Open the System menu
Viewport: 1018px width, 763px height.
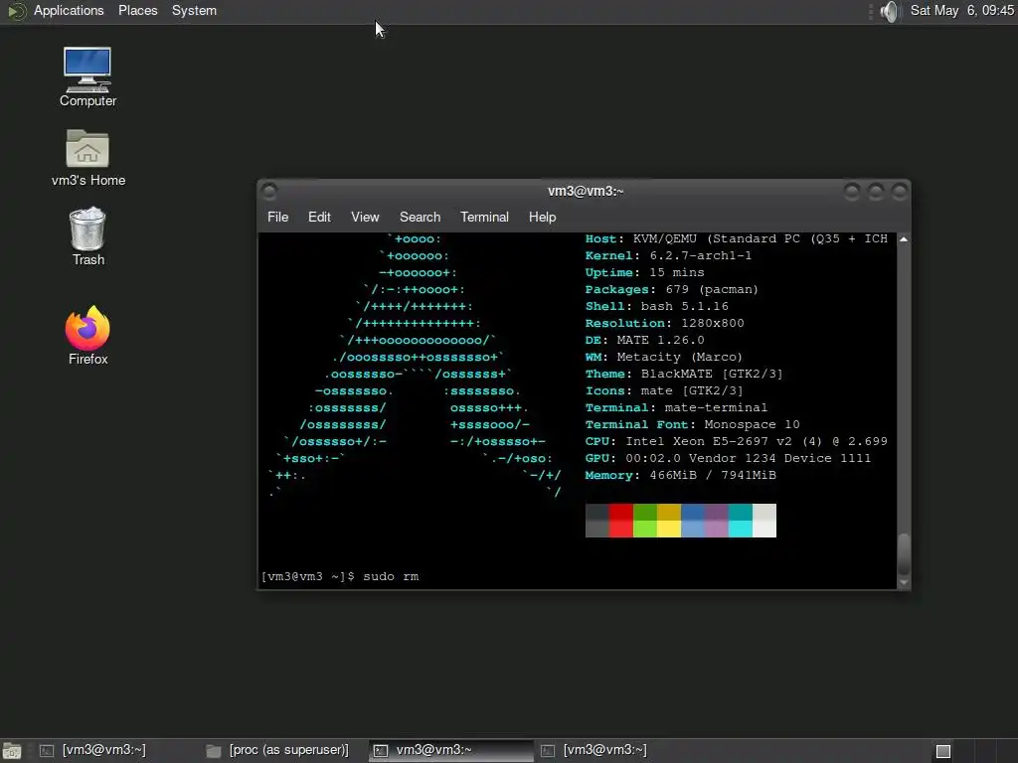point(194,10)
